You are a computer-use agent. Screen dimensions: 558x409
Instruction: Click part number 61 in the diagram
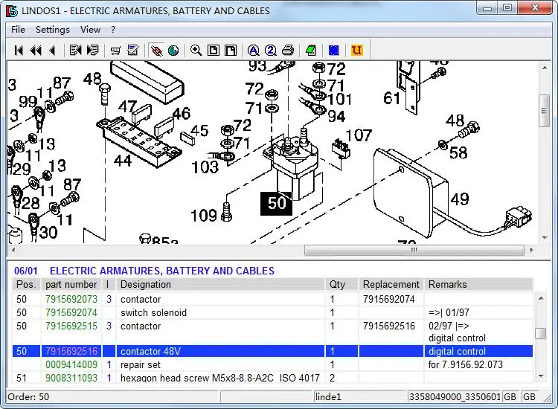[392, 98]
